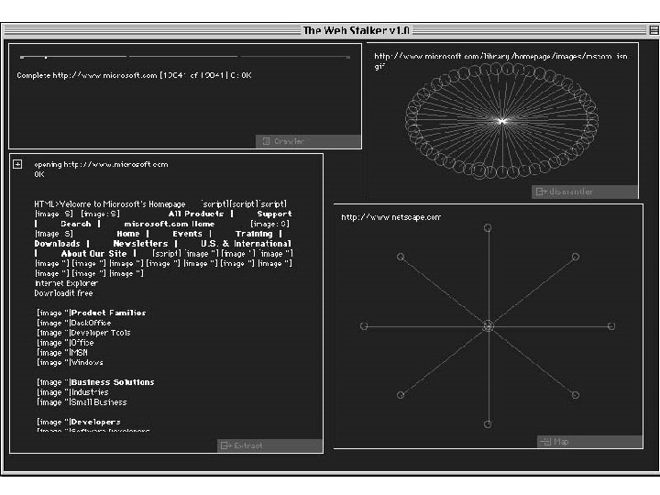Screen dimensions: 660x495
Task: Click the Internet Explorer text line
Action: click(x=66, y=283)
